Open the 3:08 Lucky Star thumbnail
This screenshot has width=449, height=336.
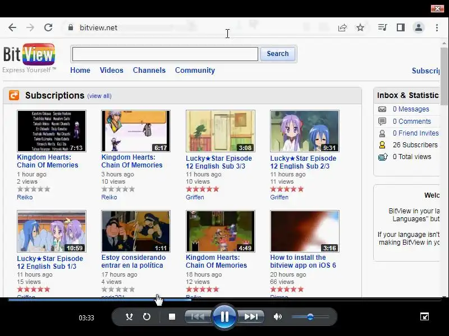pos(220,131)
